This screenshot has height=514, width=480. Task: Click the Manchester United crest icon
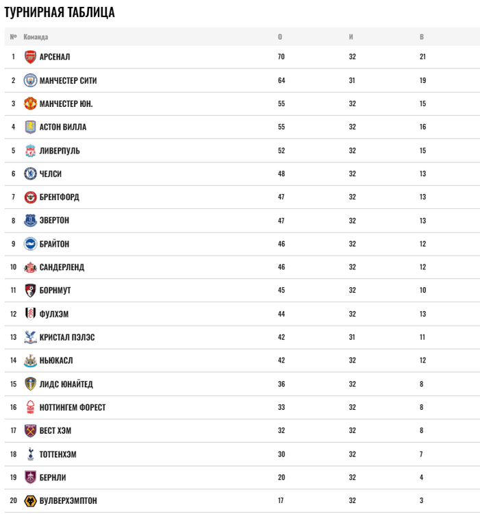30,103
